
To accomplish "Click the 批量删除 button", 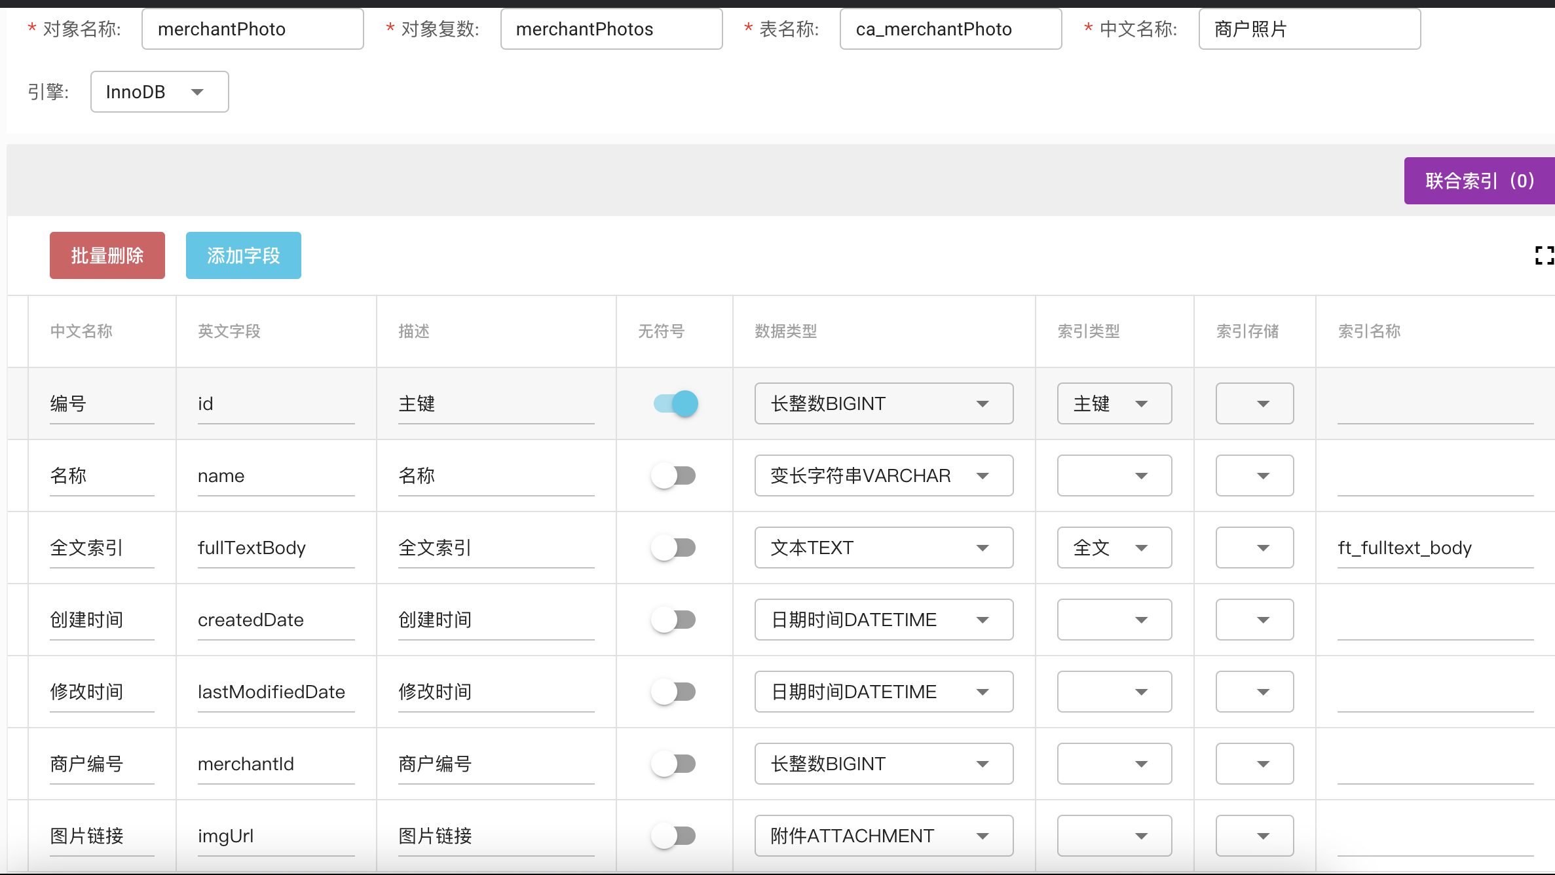I will point(107,255).
